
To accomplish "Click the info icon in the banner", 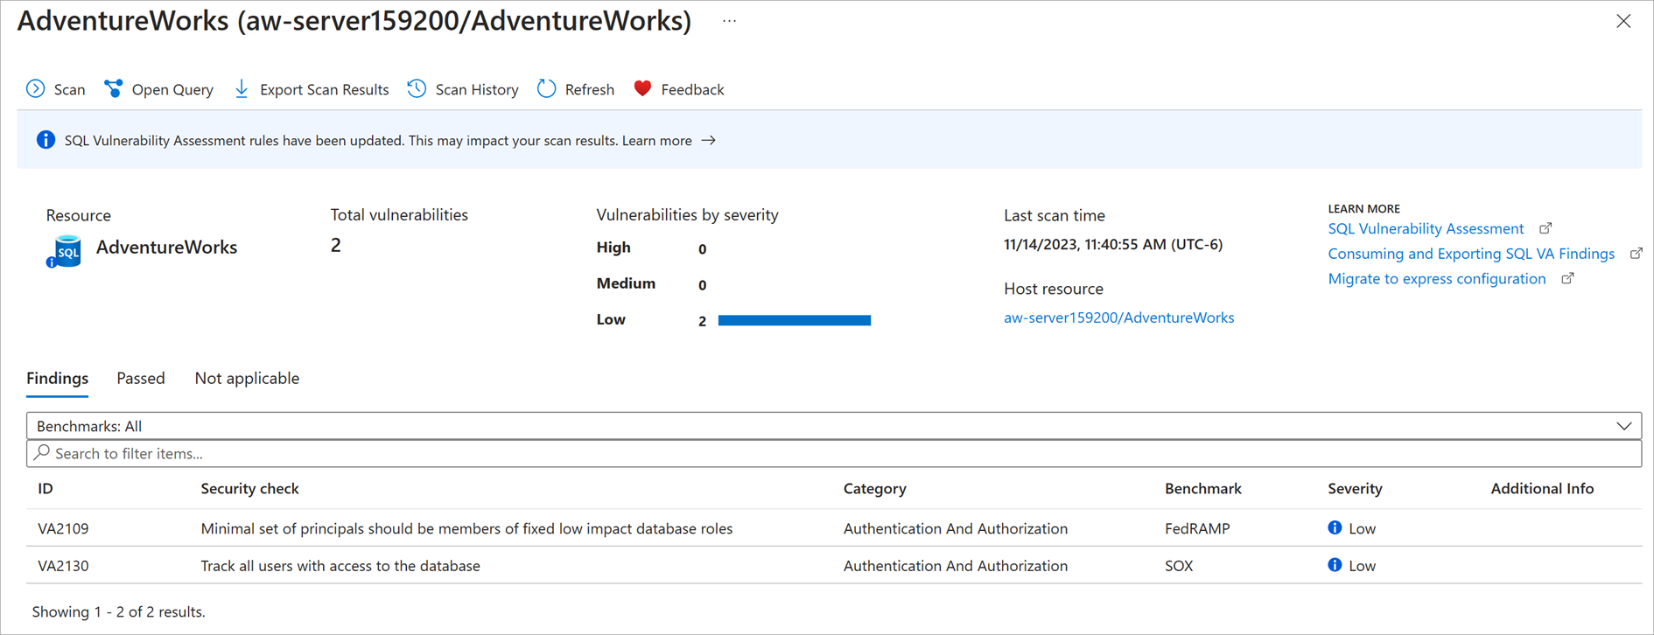I will (46, 140).
